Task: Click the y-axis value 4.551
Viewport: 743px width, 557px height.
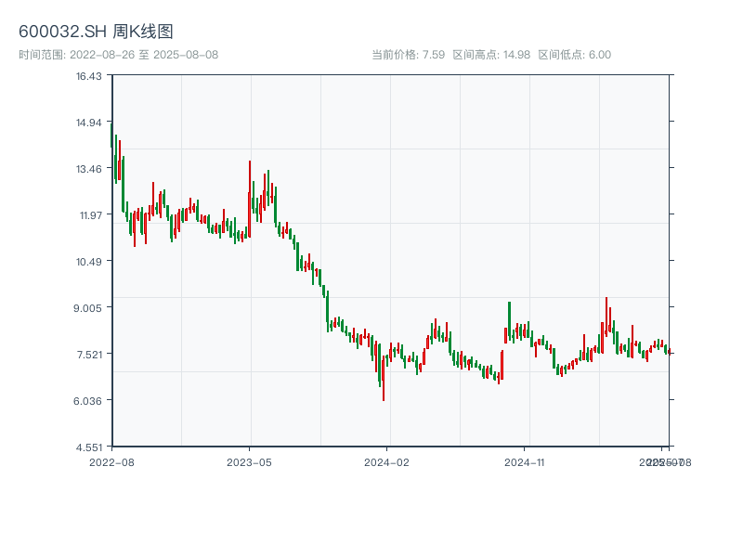Action: (88, 447)
